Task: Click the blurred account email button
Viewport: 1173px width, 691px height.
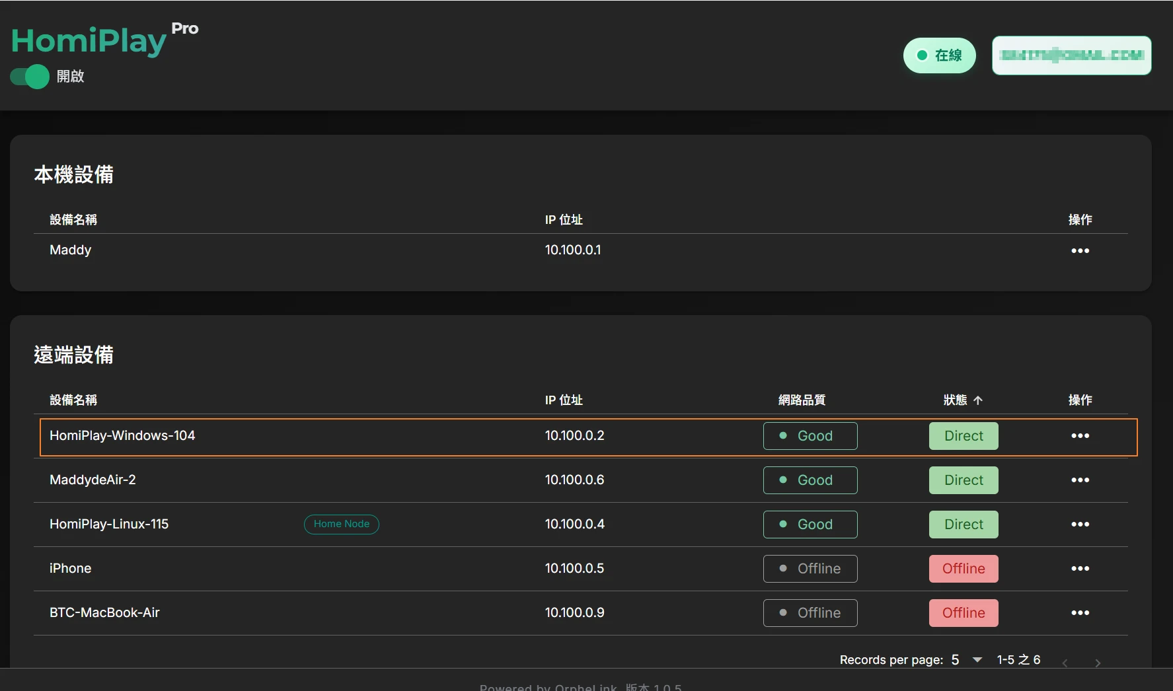Action: pyautogui.click(x=1071, y=55)
